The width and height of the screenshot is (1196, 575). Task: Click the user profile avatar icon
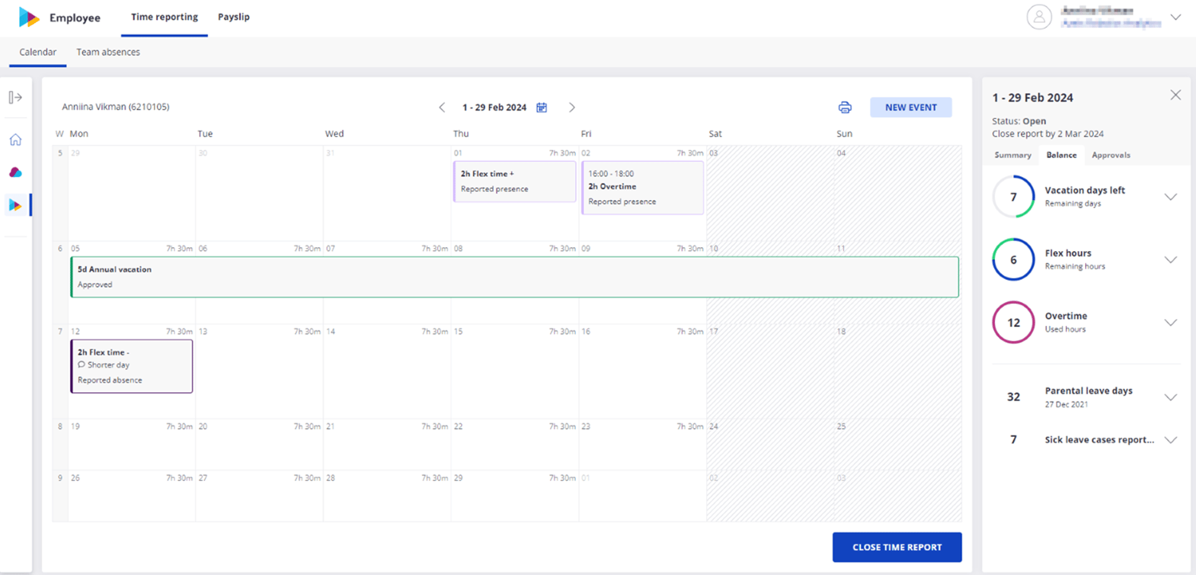pos(1039,17)
